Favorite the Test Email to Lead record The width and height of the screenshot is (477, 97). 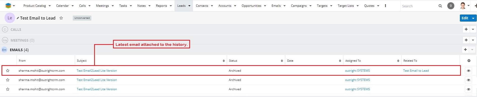coord(61,18)
